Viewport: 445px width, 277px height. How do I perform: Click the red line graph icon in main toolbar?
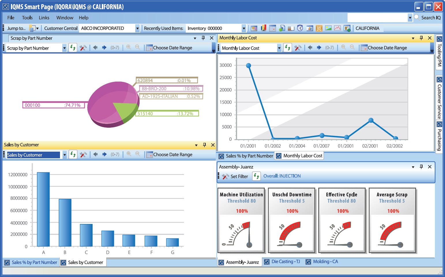[337, 28]
